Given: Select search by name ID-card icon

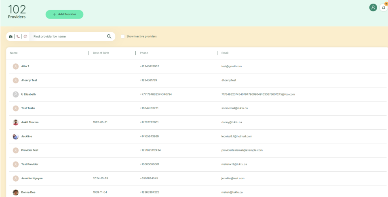Looking at the screenshot, I should point(11,36).
